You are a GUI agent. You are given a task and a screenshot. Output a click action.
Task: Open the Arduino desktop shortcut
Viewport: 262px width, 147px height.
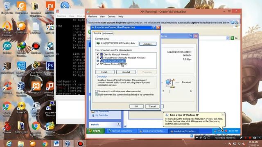click(x=7, y=48)
